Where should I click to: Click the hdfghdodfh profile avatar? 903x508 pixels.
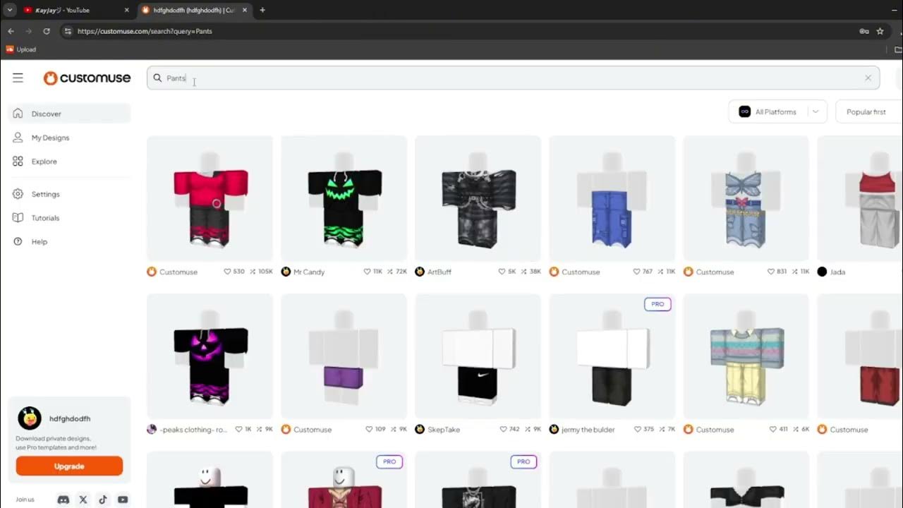click(30, 418)
